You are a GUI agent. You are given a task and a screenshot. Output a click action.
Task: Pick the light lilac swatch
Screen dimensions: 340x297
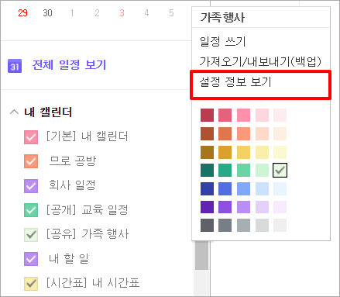pyautogui.click(x=262, y=207)
